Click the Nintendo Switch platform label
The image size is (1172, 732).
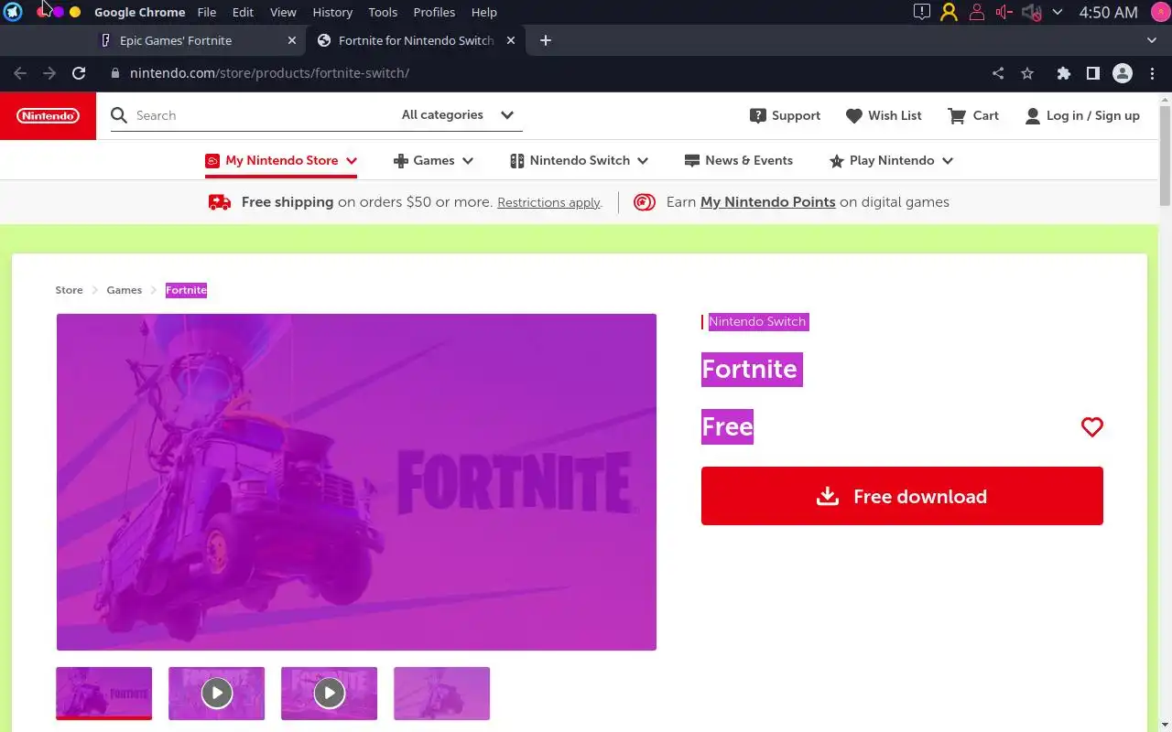point(757,322)
